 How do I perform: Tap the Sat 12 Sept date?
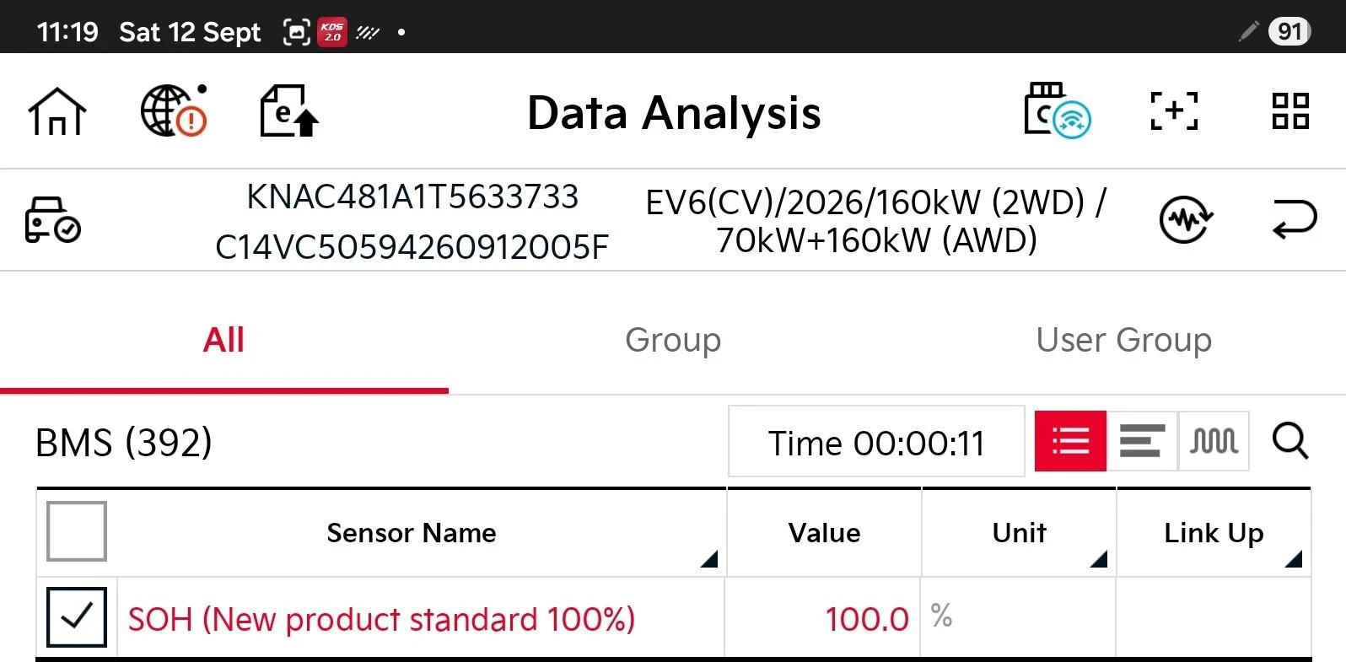(x=190, y=32)
